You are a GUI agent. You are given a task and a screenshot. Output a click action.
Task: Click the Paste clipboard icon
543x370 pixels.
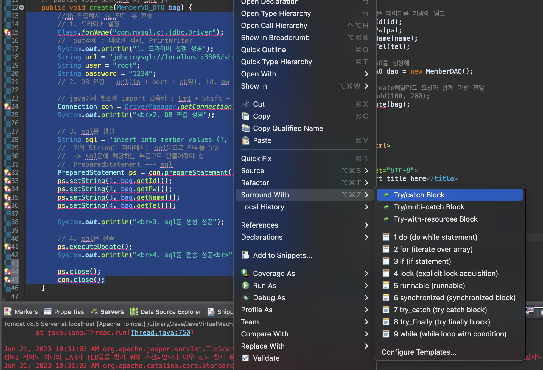(245, 140)
